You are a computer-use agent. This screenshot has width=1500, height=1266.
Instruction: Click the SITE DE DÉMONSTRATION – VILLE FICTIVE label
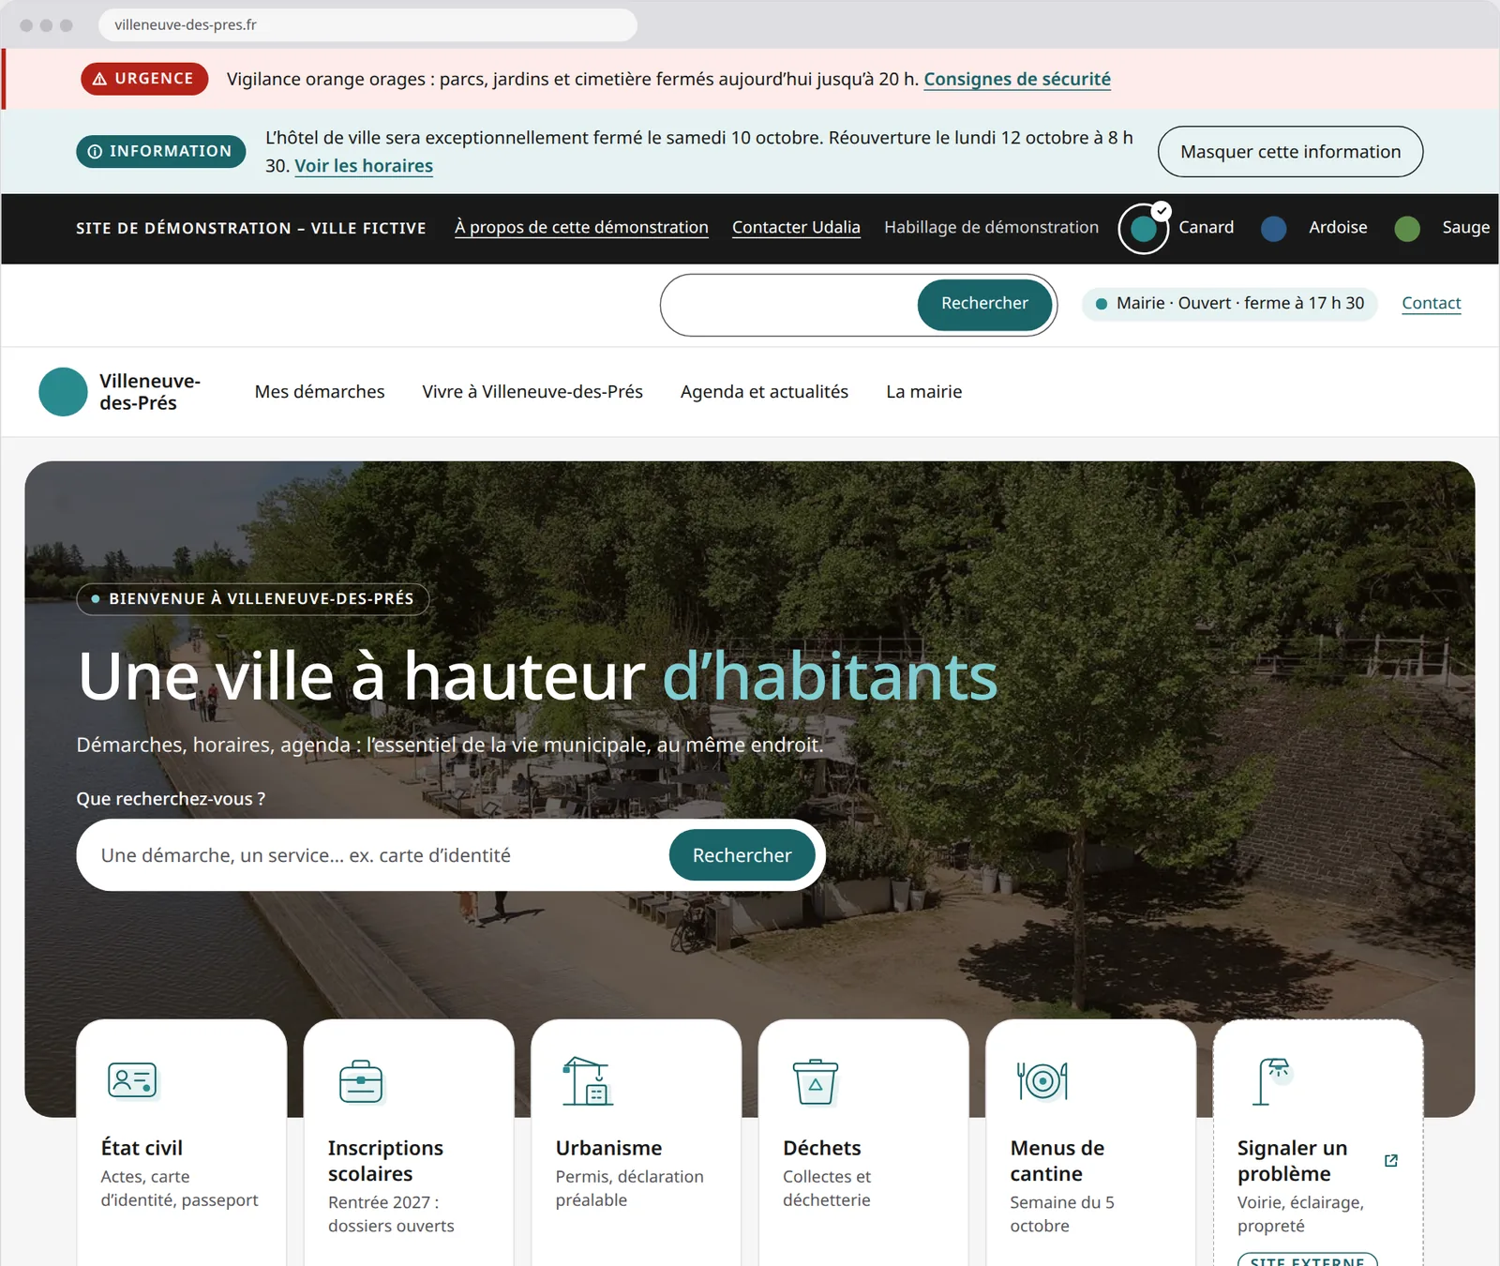[x=250, y=228]
